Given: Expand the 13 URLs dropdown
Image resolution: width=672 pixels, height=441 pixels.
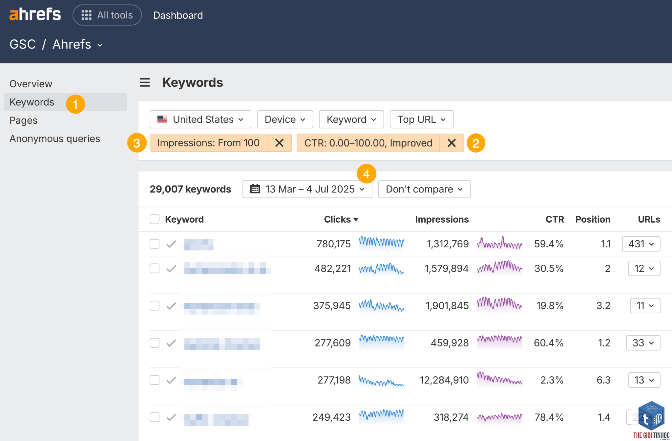Looking at the screenshot, I should point(644,380).
